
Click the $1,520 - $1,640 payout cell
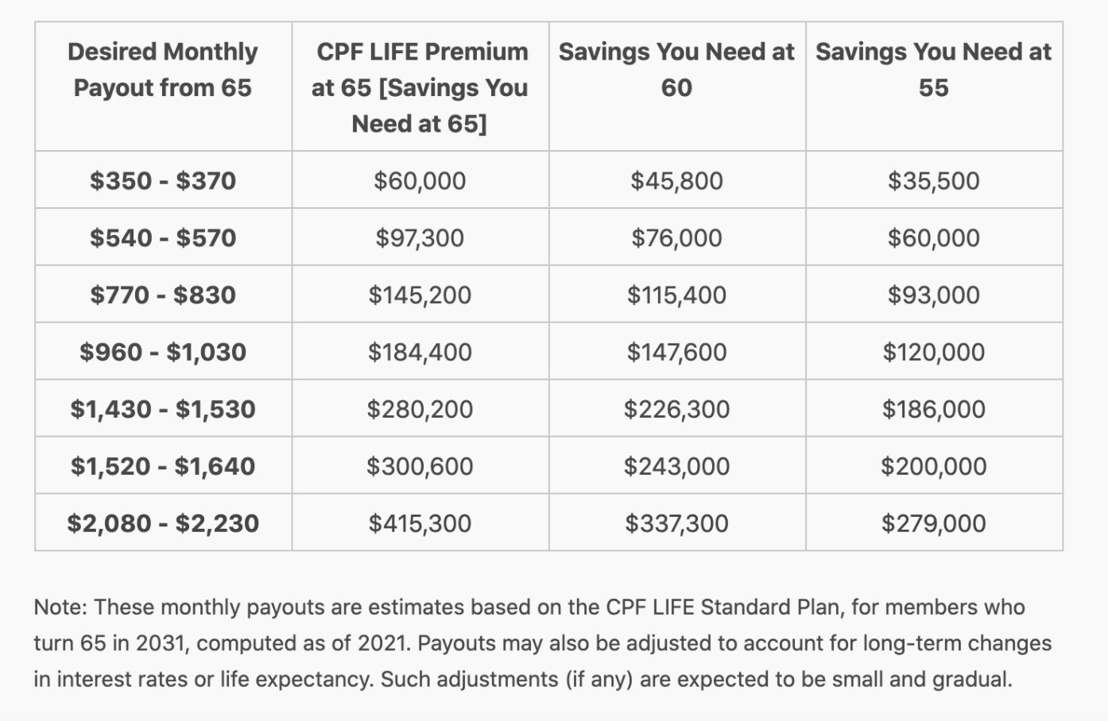pyautogui.click(x=163, y=466)
